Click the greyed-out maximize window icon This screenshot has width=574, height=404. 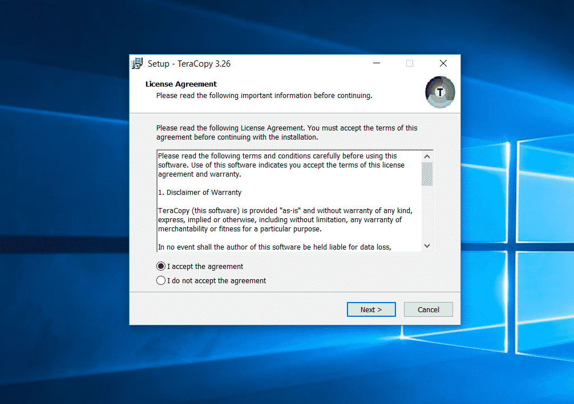tap(410, 63)
